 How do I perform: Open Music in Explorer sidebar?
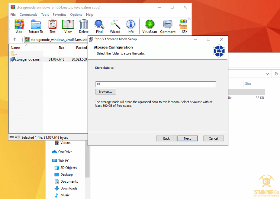(x=62, y=195)
